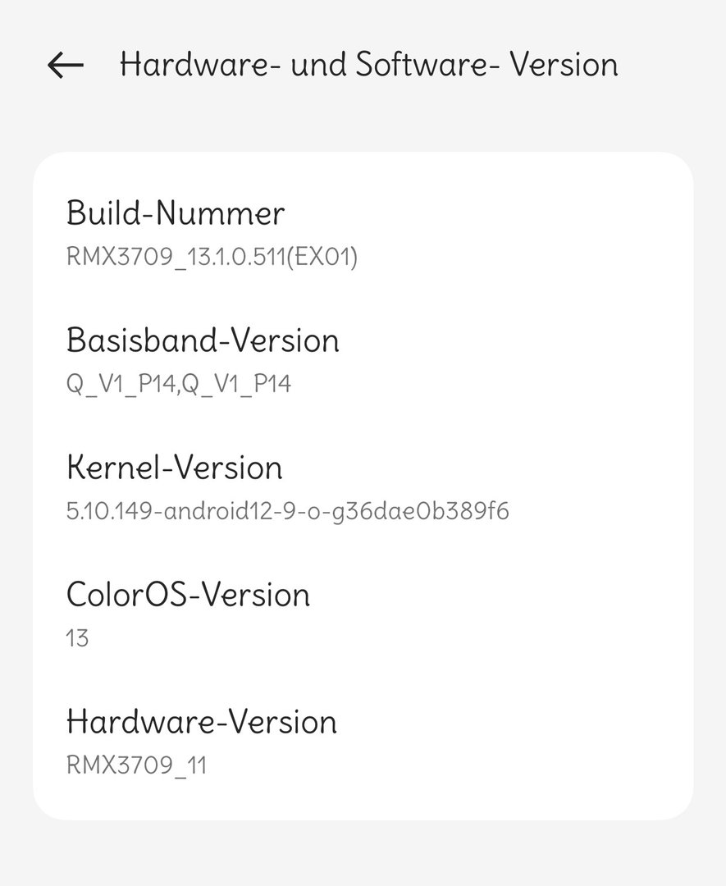This screenshot has height=886, width=726.
Task: Tap the Hardware-Version label
Action: pos(201,722)
